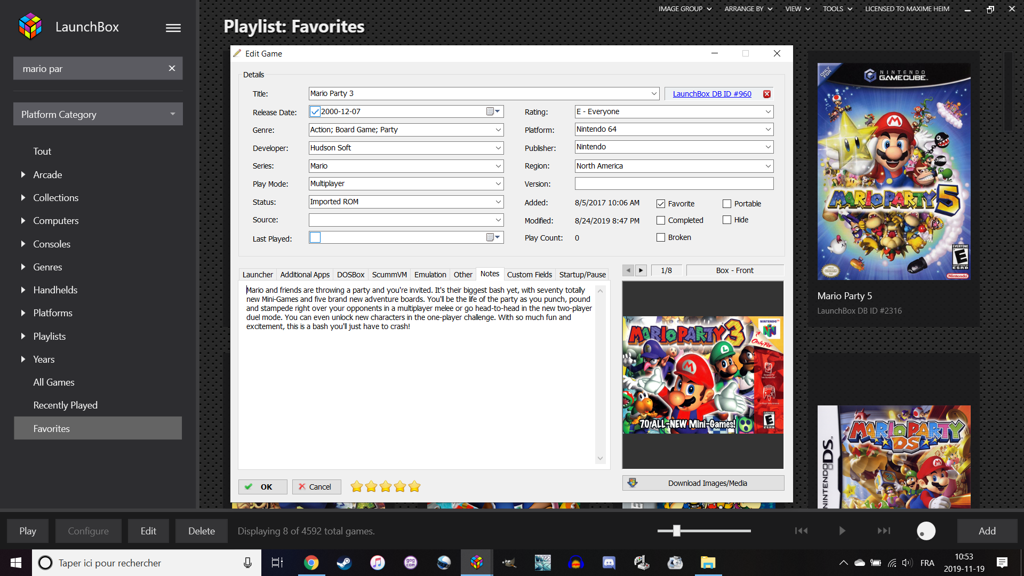Show next image in Edit Game

click(641, 270)
